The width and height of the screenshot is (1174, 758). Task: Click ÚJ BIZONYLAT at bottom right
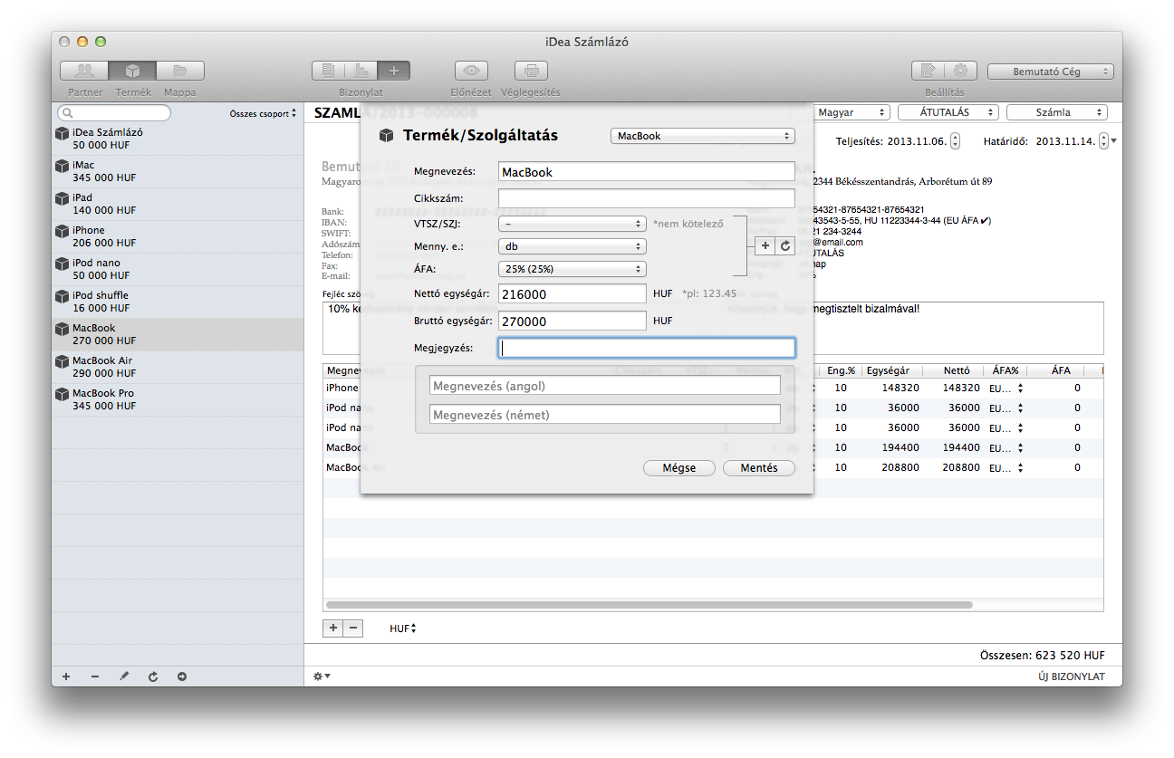1072,676
